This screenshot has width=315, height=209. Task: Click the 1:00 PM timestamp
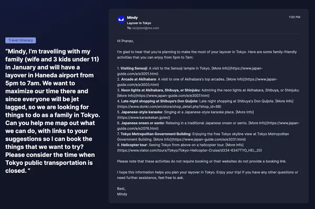point(295,17)
